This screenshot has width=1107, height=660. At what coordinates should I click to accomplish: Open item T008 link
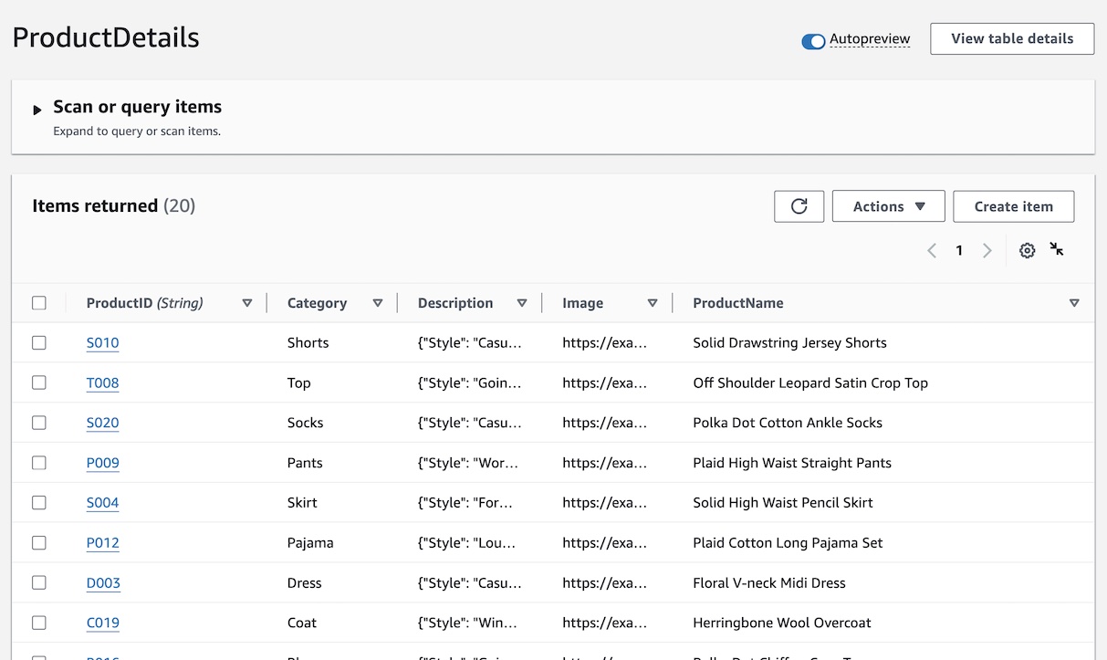coord(102,382)
